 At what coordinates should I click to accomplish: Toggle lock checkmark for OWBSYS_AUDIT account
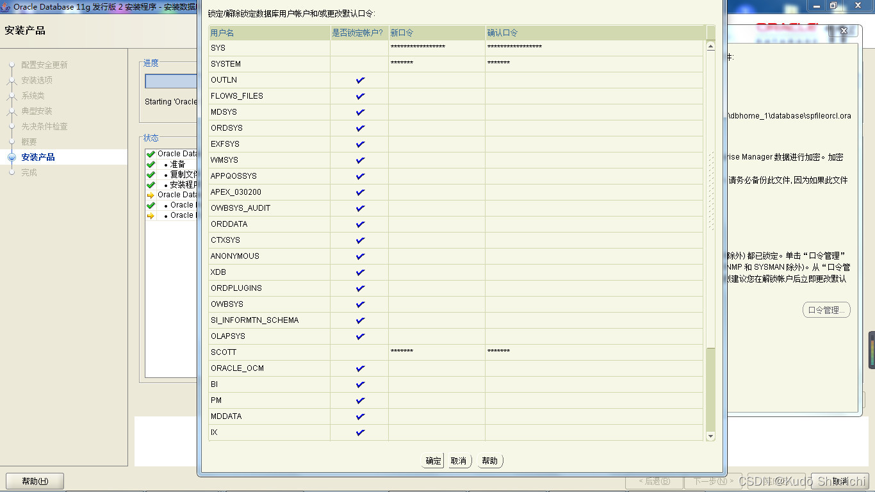[360, 208]
